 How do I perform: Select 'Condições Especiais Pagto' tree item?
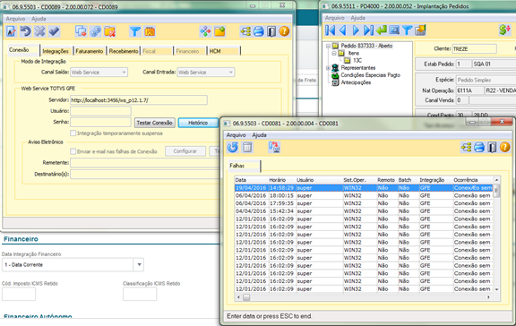[371, 75]
